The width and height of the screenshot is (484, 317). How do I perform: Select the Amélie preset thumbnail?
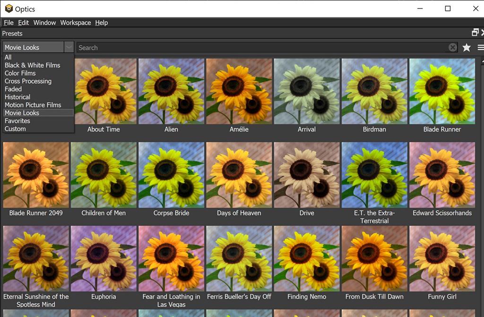[239, 91]
